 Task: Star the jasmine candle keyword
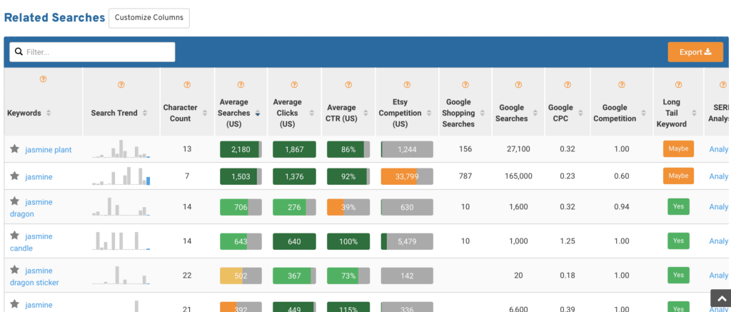coord(15,236)
